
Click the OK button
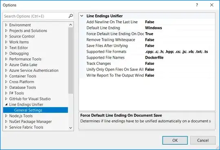coord(175,140)
